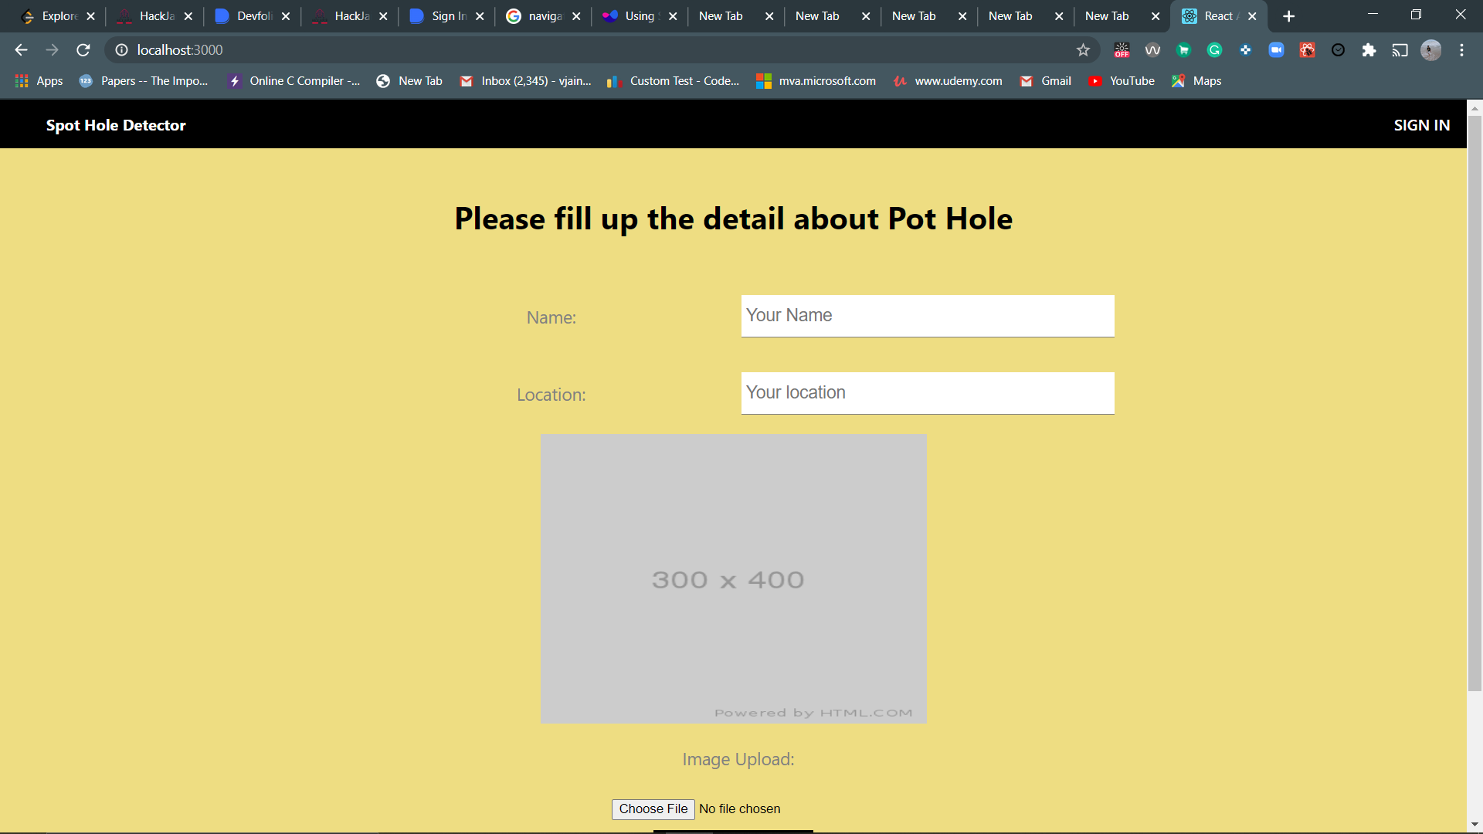1483x834 pixels.
Task: Bookmark this page with star icon
Action: 1083,50
